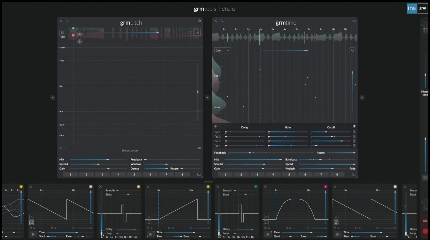
Task: Click the crossed-out circle icon in grmtime
Action: pyautogui.click(x=352, y=51)
